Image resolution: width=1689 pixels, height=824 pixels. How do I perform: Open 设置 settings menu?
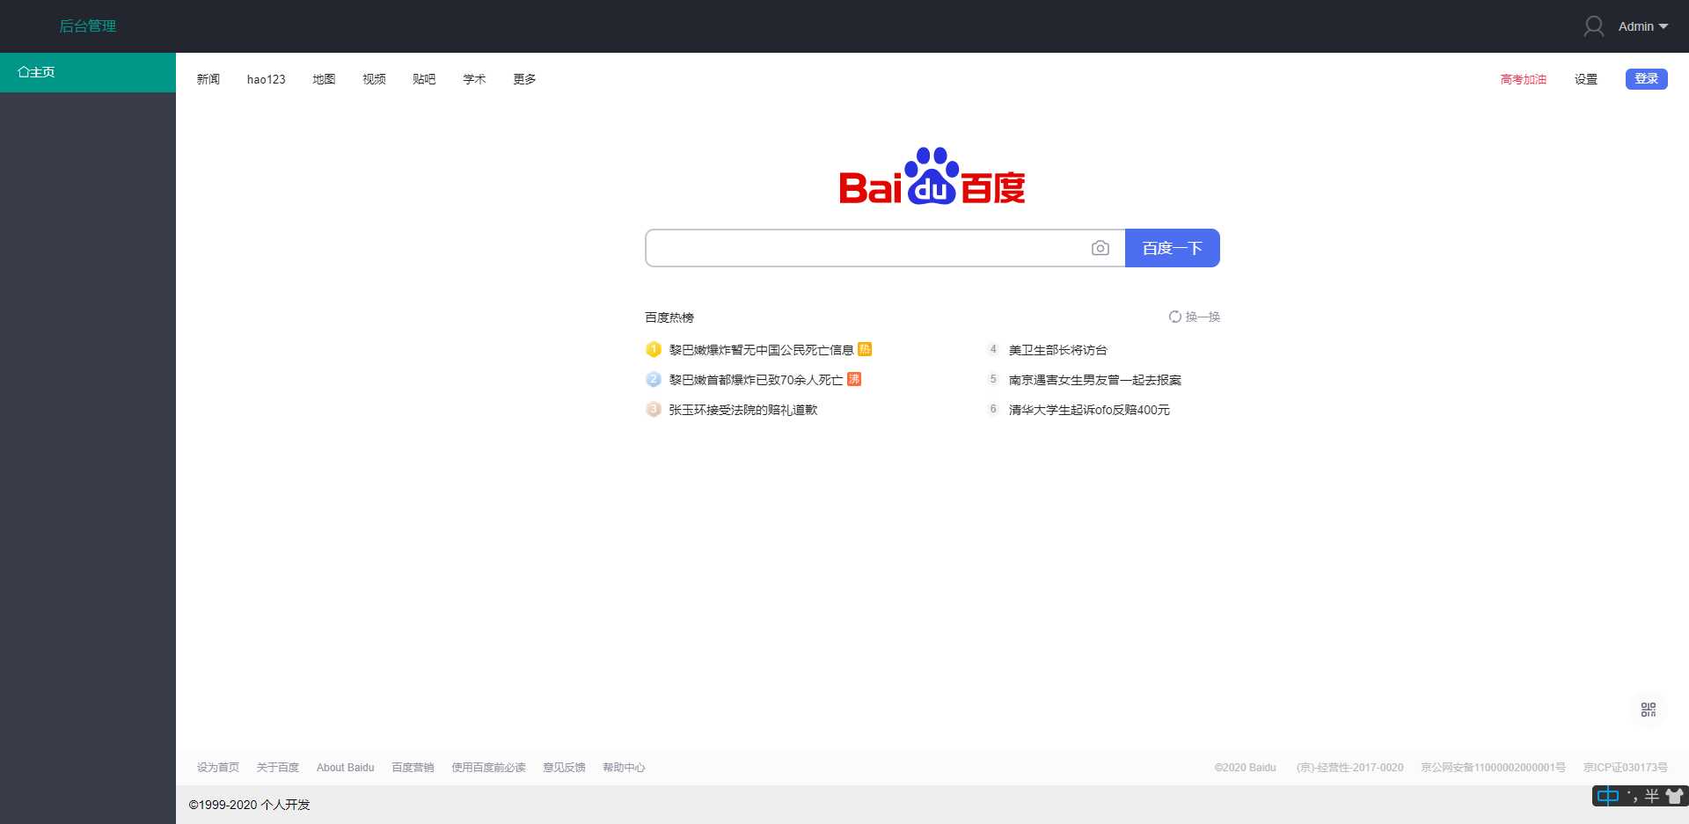tap(1586, 79)
